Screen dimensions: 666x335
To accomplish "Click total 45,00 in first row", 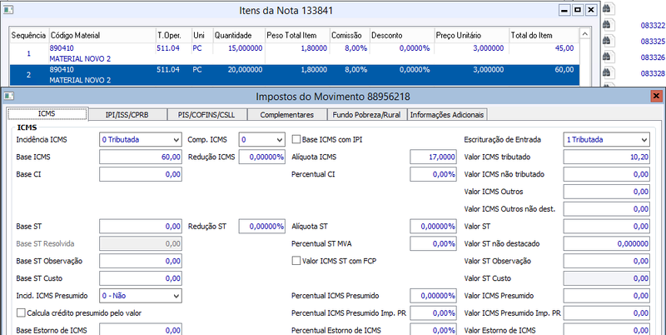I will click(x=564, y=48).
